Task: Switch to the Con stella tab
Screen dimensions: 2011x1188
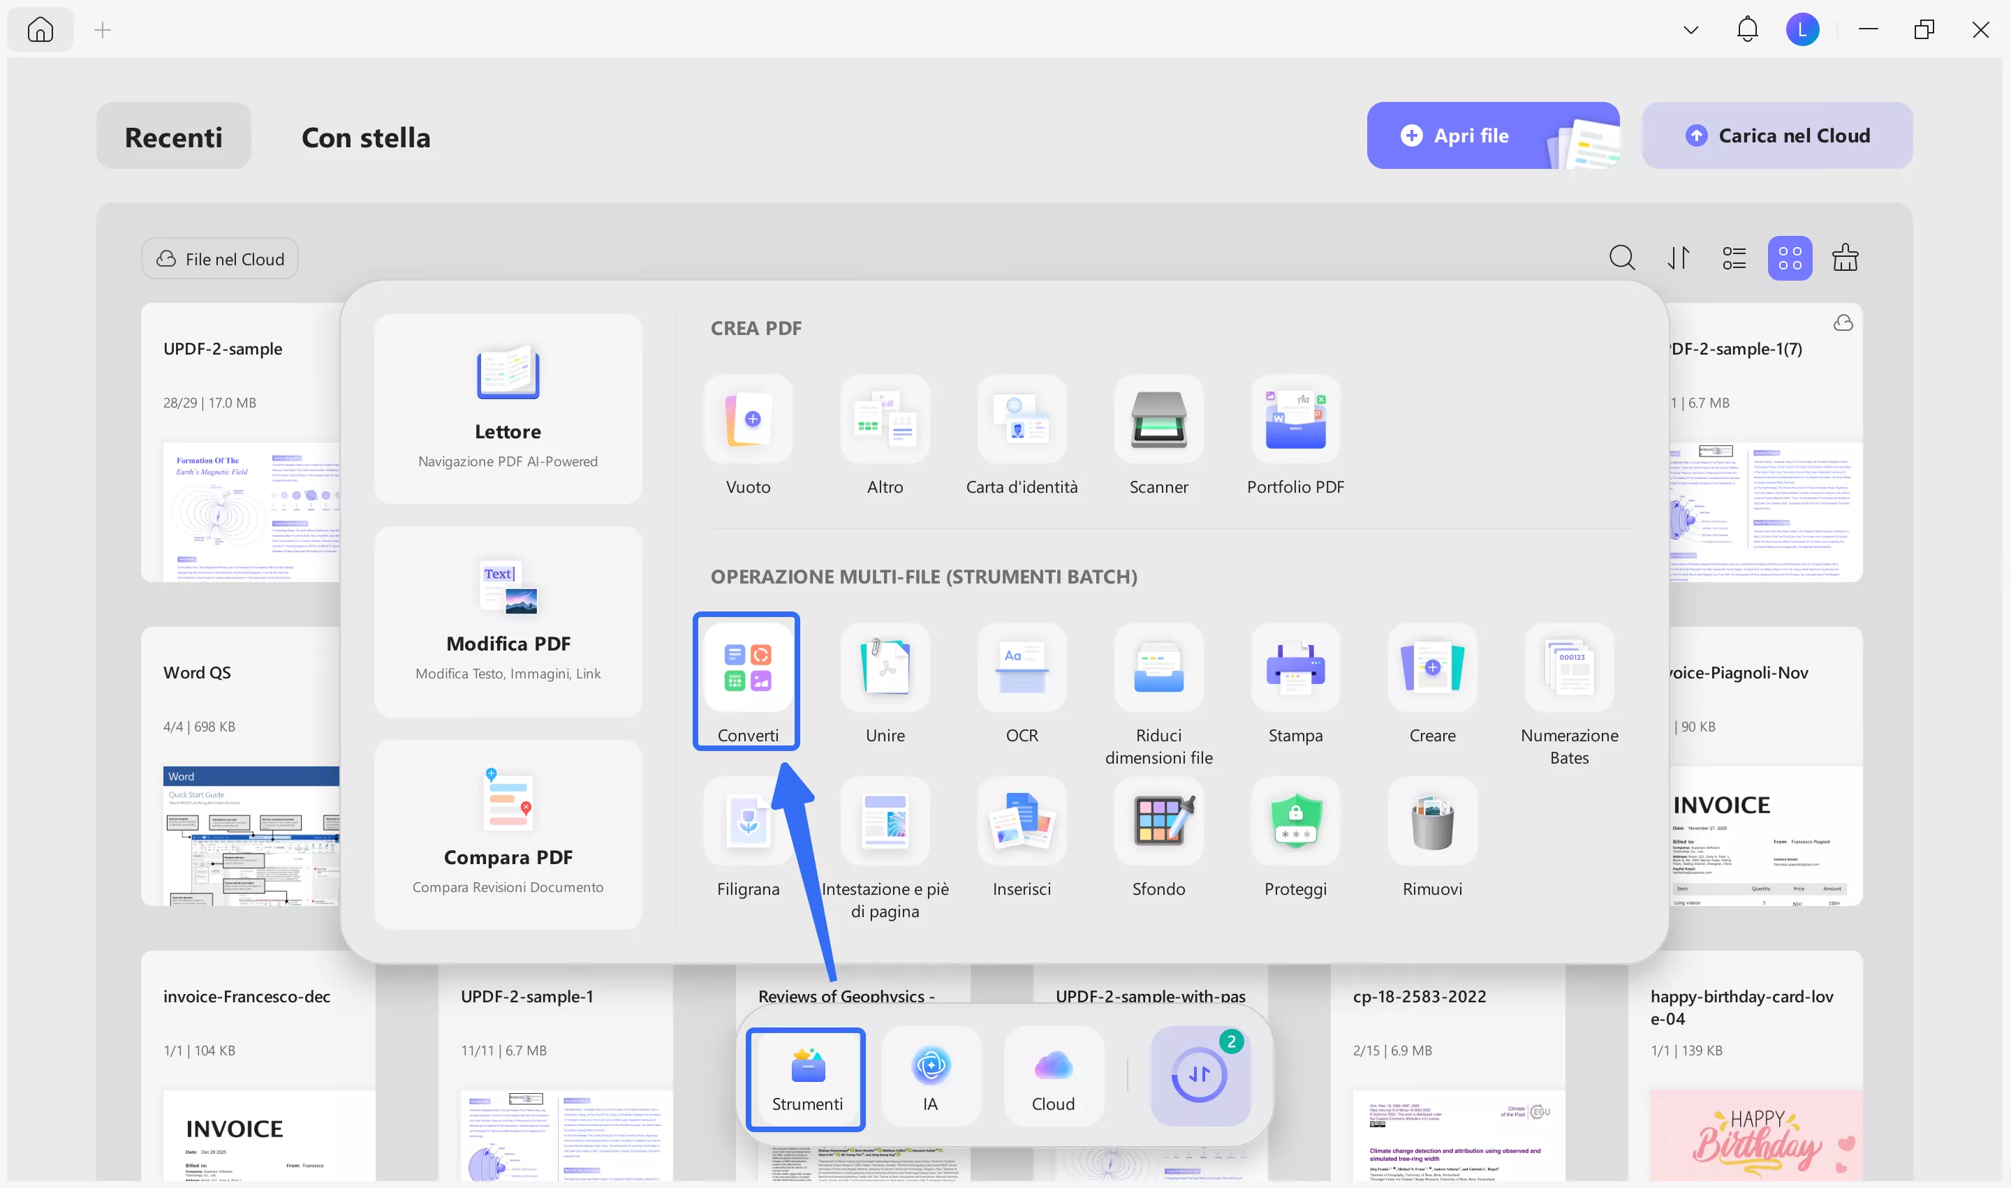Action: (x=365, y=137)
